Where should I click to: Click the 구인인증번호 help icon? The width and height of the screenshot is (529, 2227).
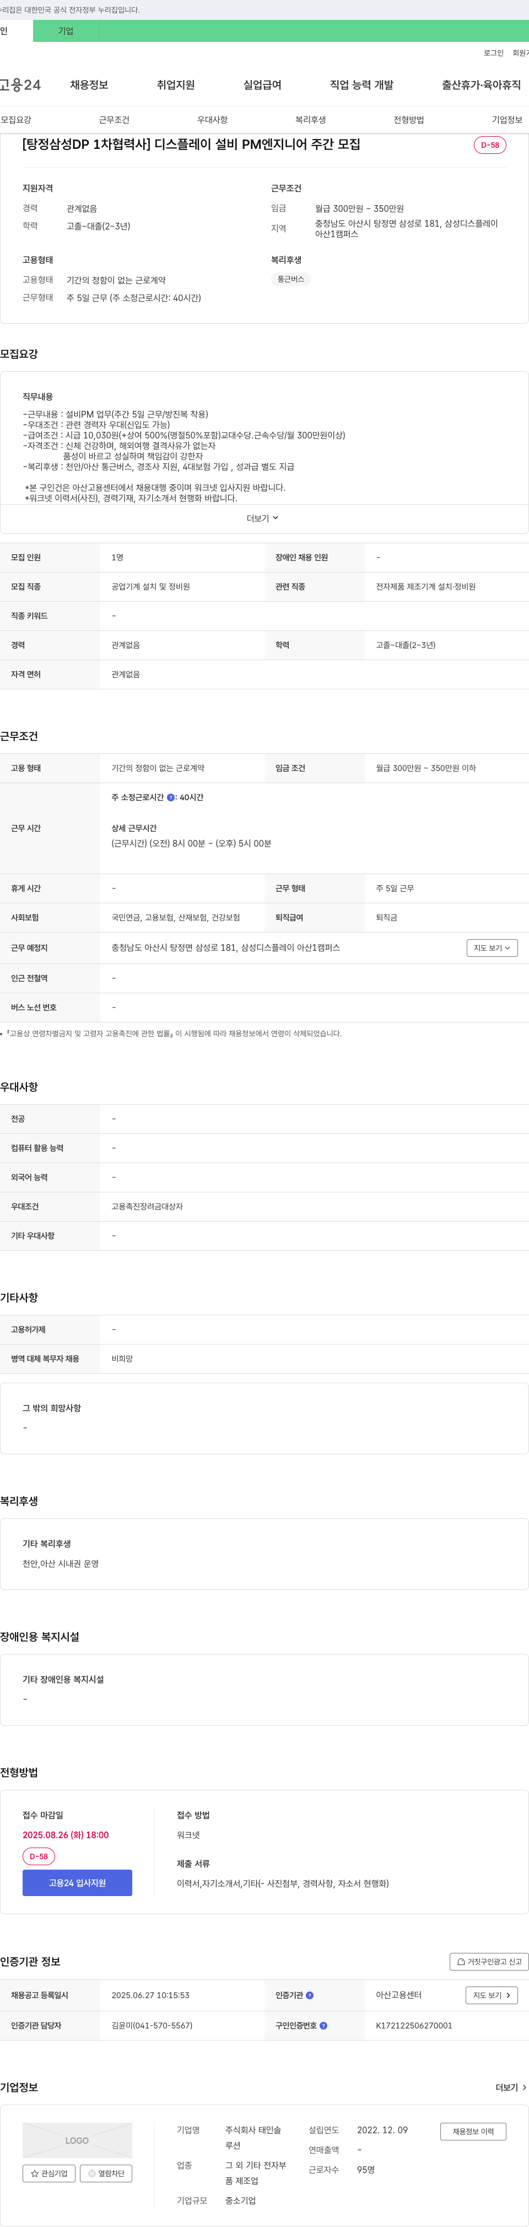pyautogui.click(x=323, y=2026)
